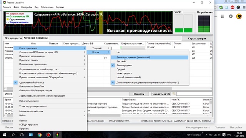
Task: Open the Вид menu
Action: coord(37,7)
